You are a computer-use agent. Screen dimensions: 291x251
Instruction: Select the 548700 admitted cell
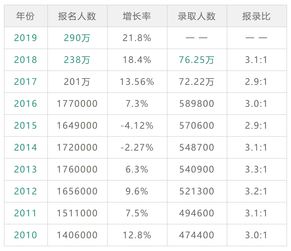tap(197, 147)
